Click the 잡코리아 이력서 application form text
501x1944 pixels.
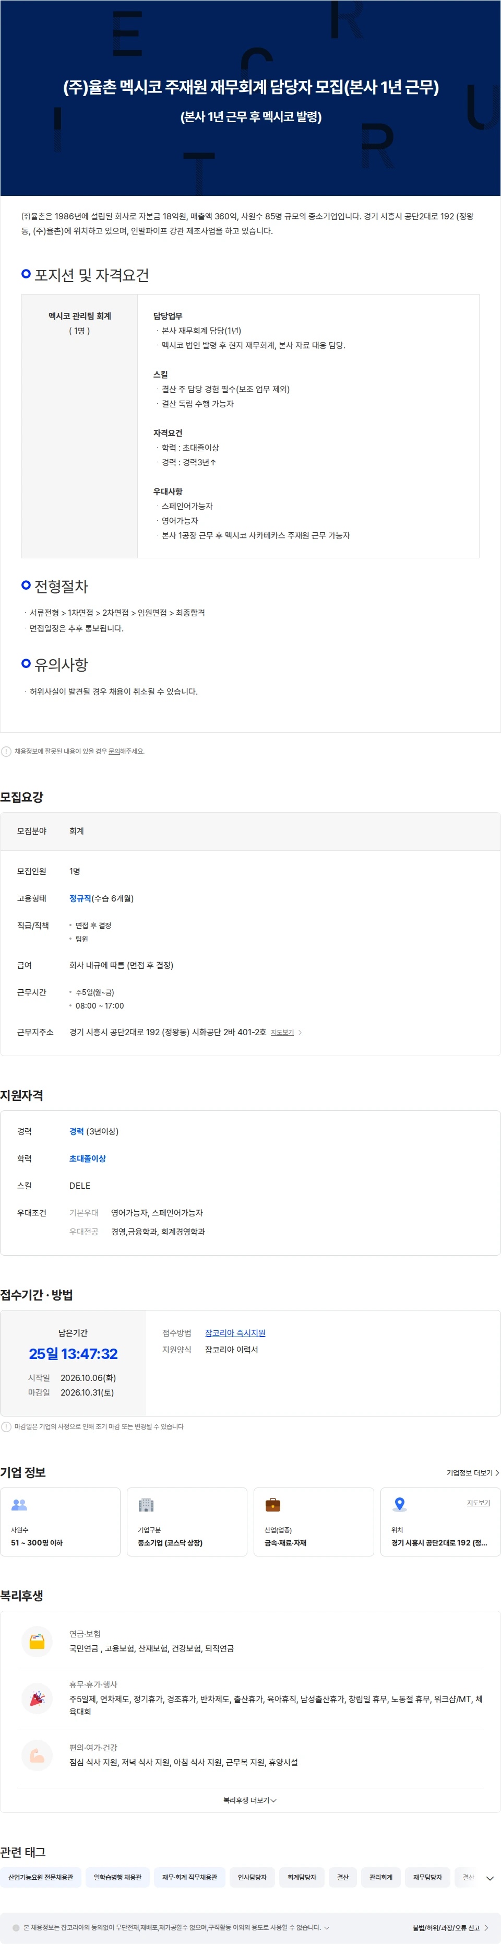point(232,1349)
